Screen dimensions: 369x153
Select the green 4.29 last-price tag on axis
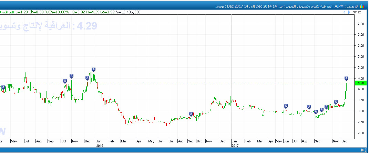pyautogui.click(x=360, y=83)
